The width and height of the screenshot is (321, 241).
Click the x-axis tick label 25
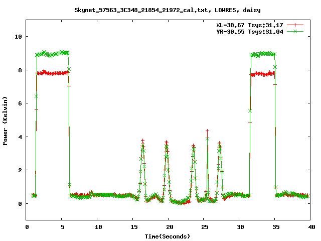click(x=205, y=227)
